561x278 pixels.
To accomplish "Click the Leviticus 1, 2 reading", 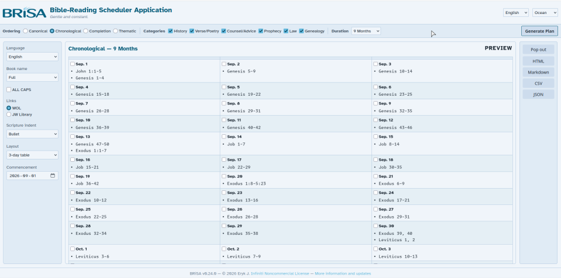I will point(397,240).
